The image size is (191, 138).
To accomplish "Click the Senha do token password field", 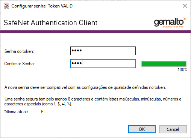I will coord(103,51).
